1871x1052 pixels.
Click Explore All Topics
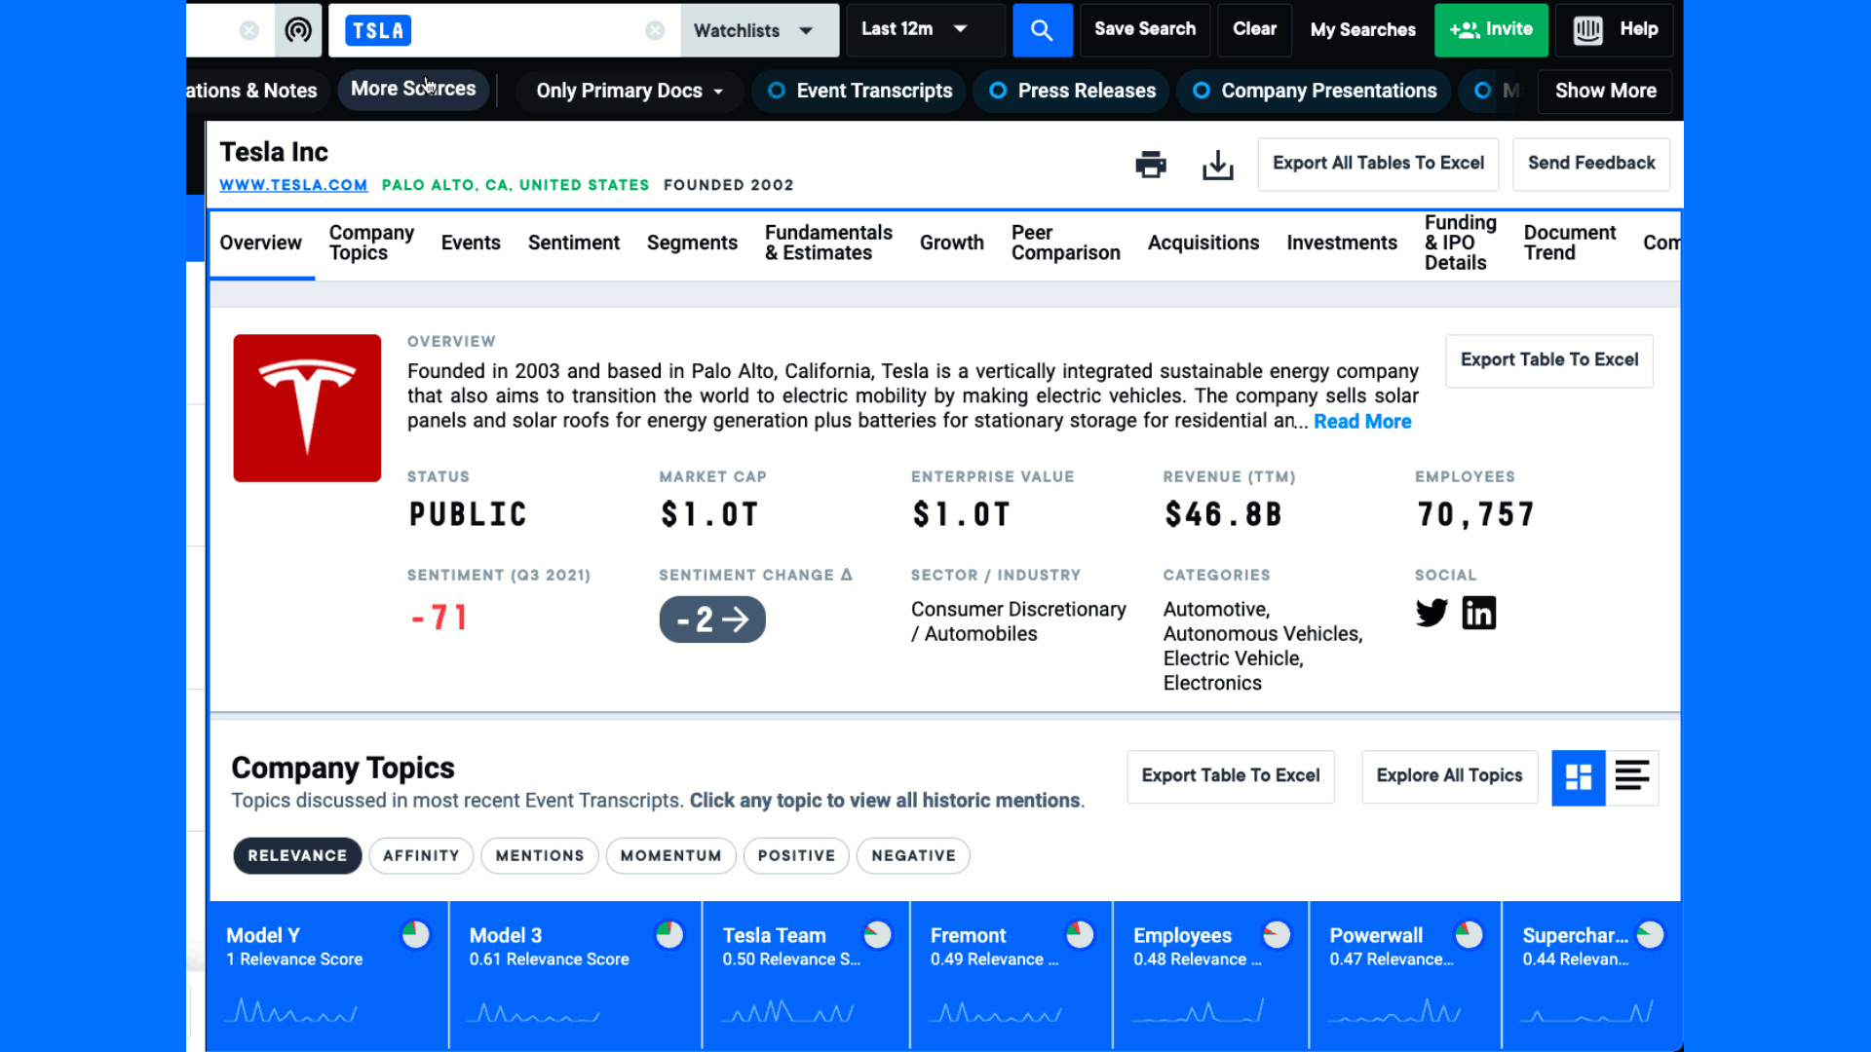coord(1449,776)
